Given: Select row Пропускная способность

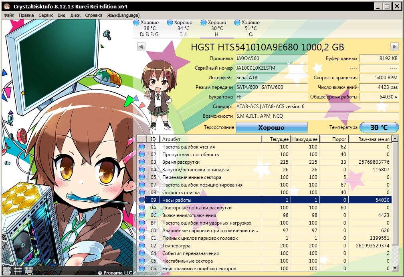Looking at the screenshot, I should 265,155.
